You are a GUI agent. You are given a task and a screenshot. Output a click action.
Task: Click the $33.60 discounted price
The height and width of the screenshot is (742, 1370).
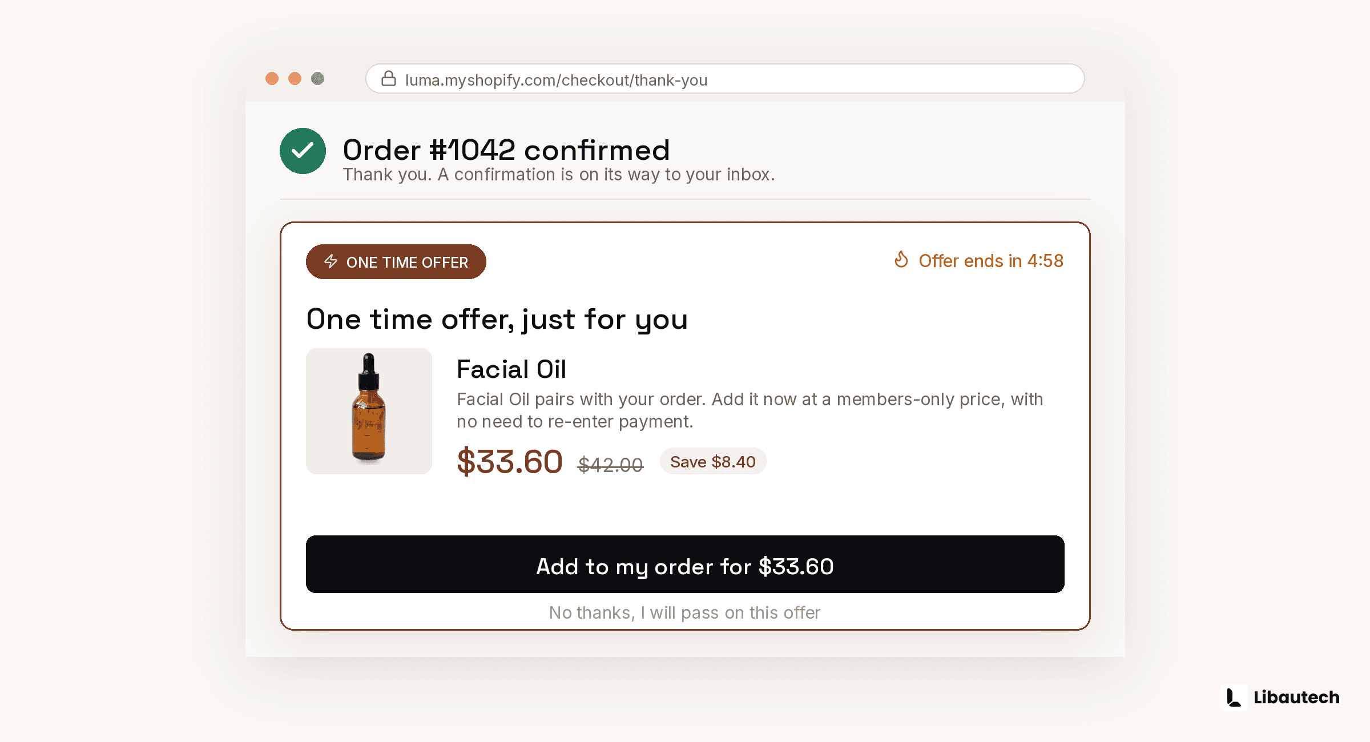[510, 462]
